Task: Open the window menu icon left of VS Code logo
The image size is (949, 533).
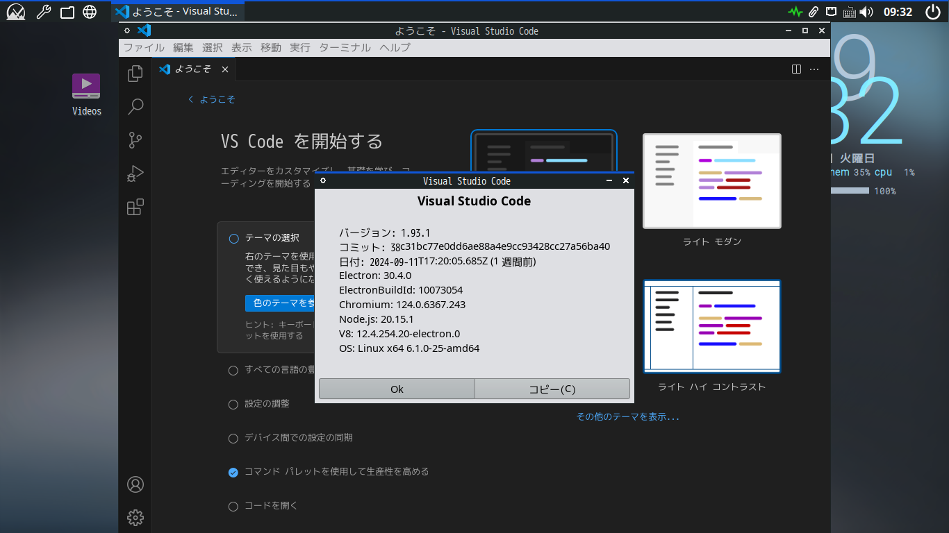Action: (127, 31)
